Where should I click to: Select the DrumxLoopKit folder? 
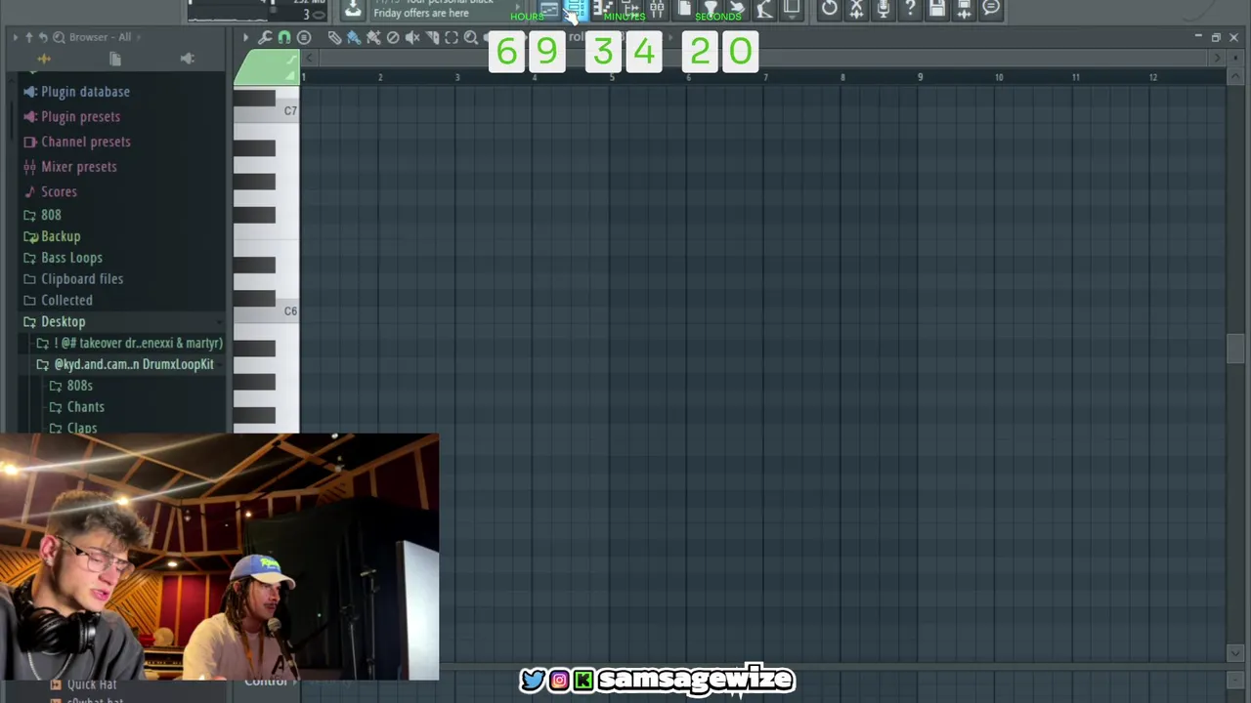[133, 364]
